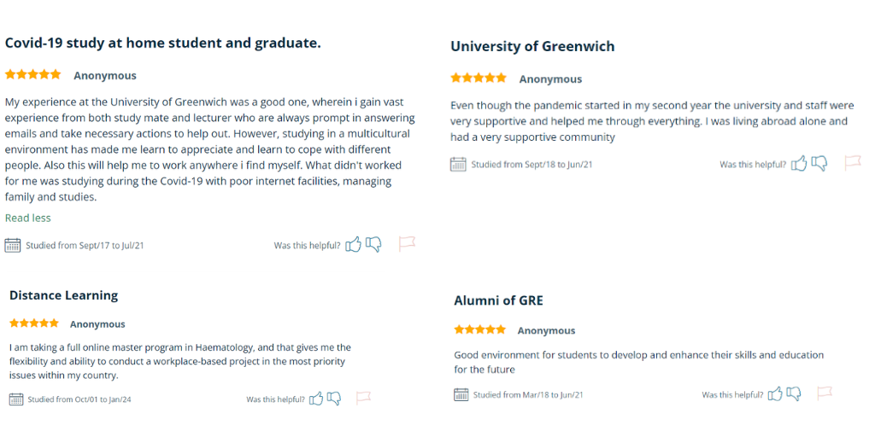Image resolution: width=875 pixels, height=437 pixels.
Task: Thumbs down the Distance Learning review
Action: (x=334, y=399)
